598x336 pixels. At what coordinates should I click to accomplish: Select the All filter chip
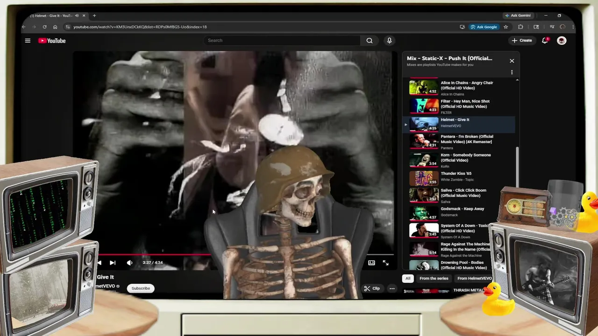click(x=408, y=279)
